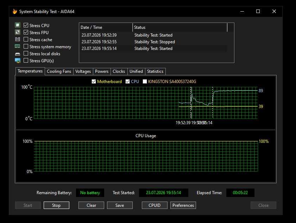This screenshot has width=296, height=223.
Task: Click the Test Started timestamp field
Action: coord(163,193)
